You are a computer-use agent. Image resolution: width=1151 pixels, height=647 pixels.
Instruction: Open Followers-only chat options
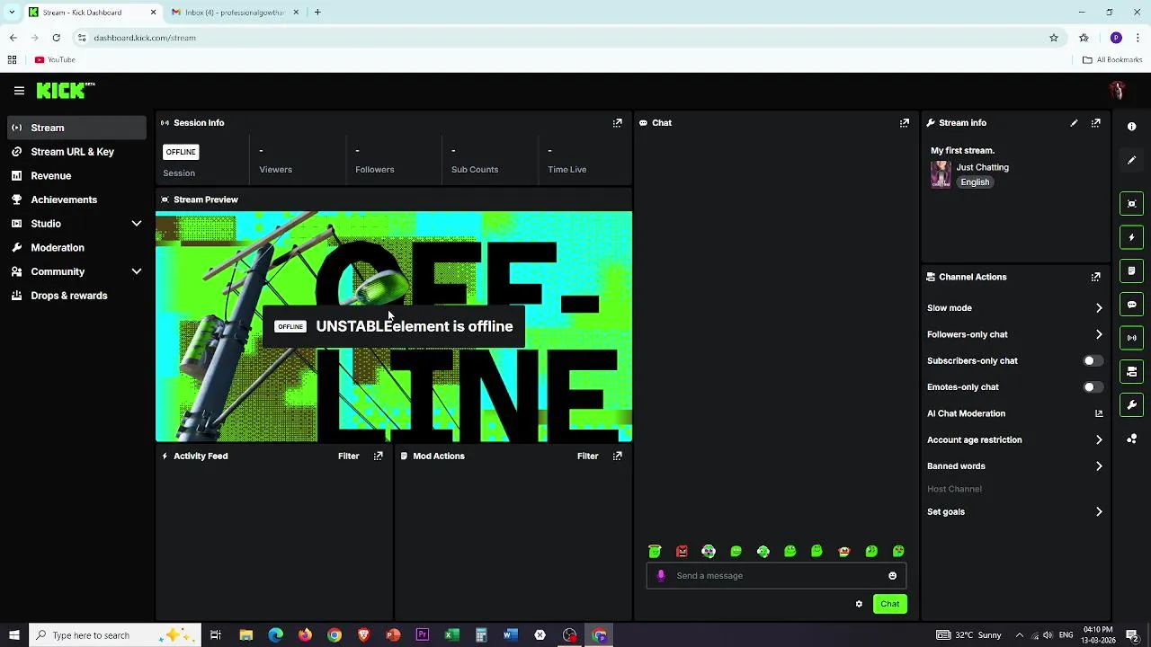click(1014, 334)
